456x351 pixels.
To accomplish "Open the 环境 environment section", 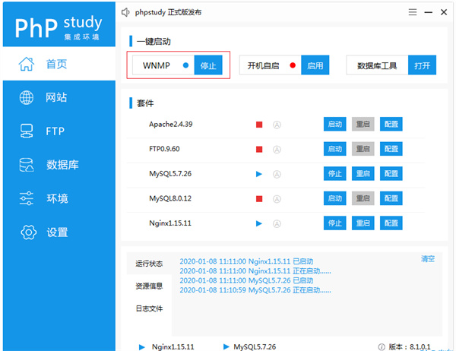I will pos(57,198).
